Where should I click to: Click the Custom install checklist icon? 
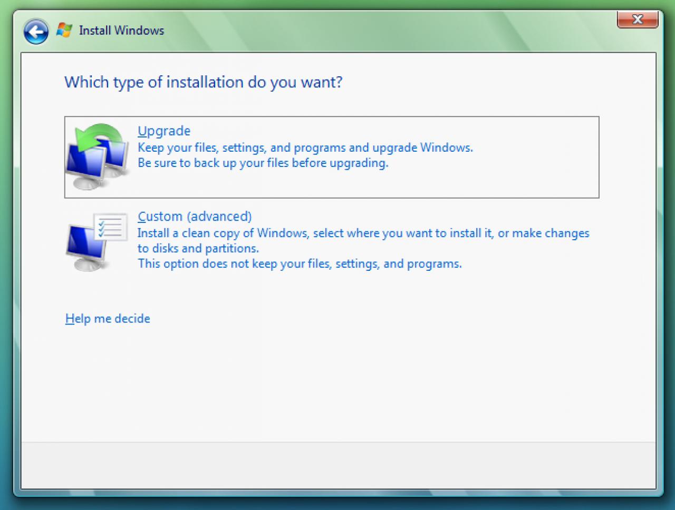click(97, 242)
